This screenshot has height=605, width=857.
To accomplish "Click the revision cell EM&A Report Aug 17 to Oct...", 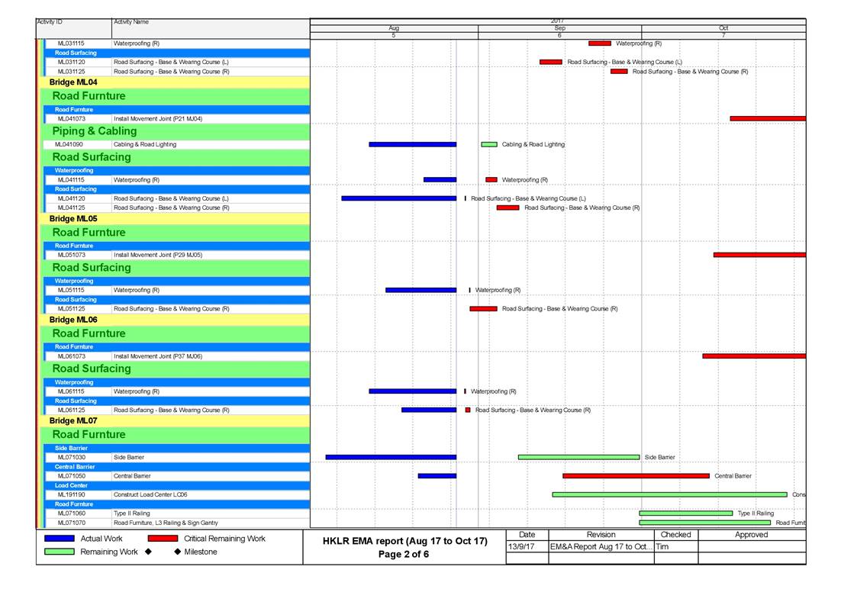I will point(601,546).
